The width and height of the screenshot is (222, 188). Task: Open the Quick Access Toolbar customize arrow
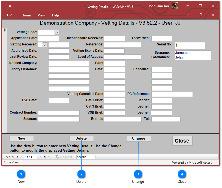coord(10,6)
